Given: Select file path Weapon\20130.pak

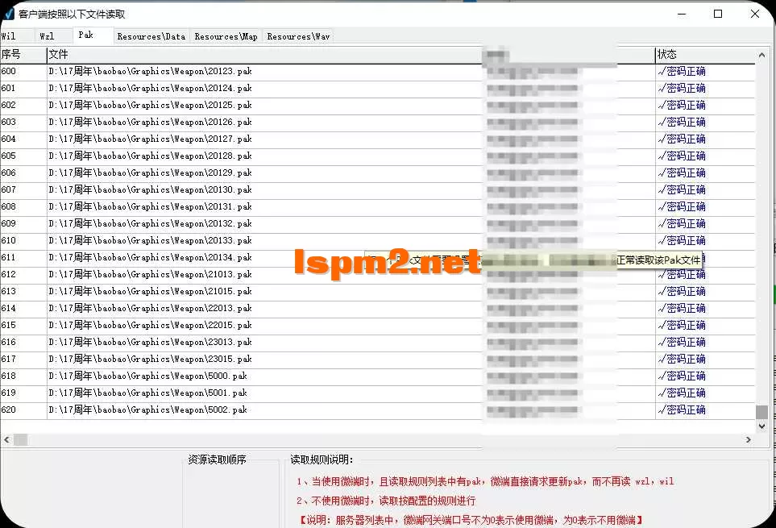Looking at the screenshot, I should click(151, 189).
